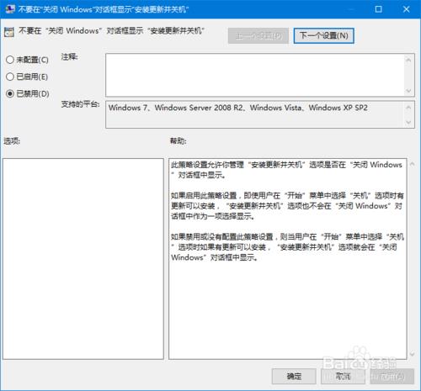Click the greyed-out previous setting button
This screenshot has width=421, height=391.
point(258,35)
